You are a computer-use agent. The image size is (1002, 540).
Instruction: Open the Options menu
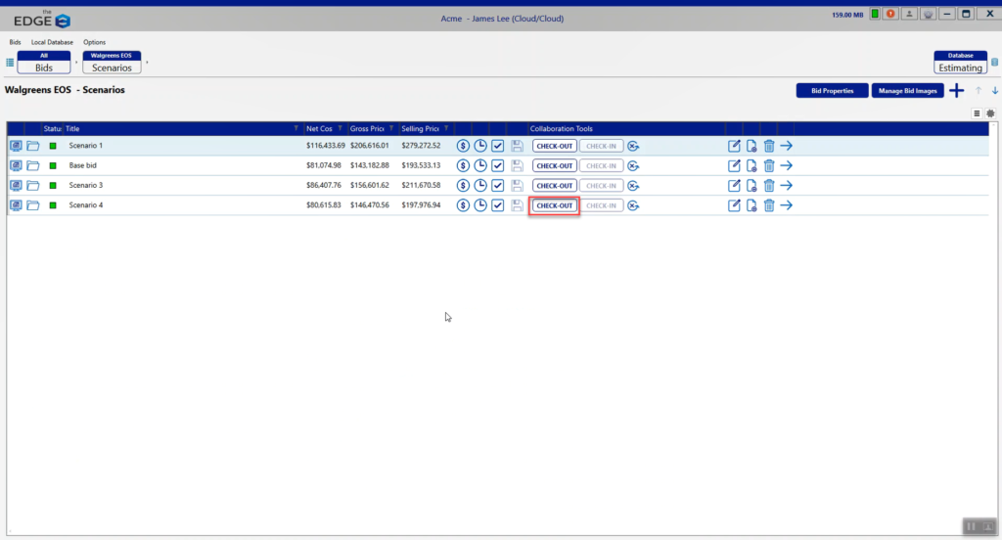coord(94,42)
